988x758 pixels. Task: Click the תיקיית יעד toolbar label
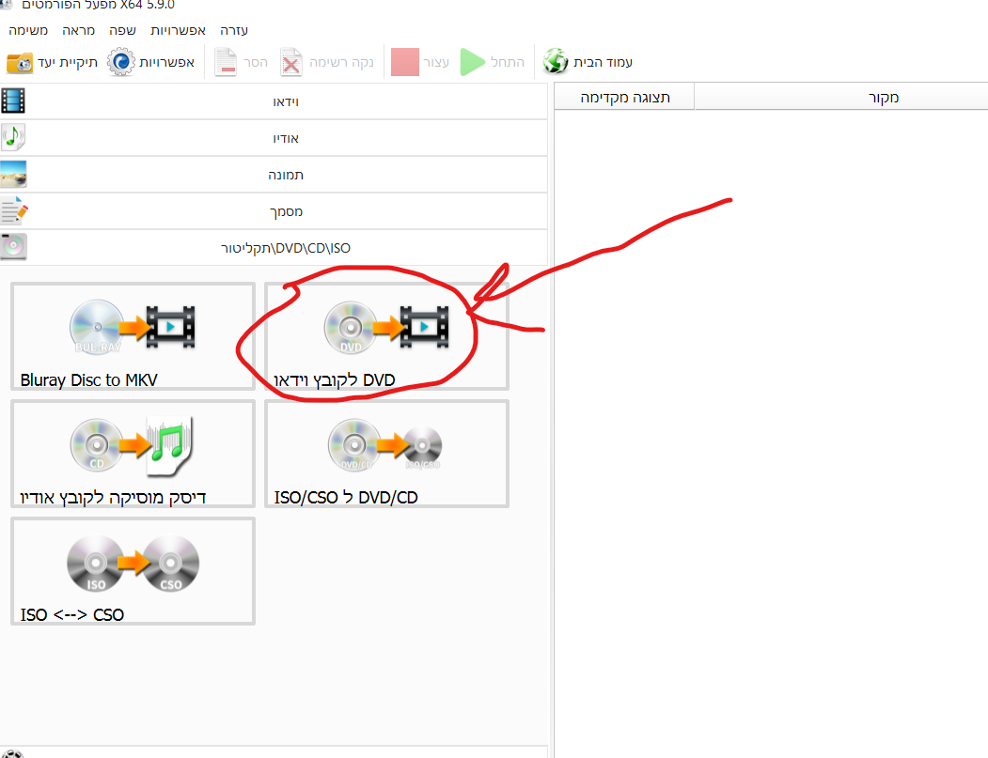[x=68, y=62]
